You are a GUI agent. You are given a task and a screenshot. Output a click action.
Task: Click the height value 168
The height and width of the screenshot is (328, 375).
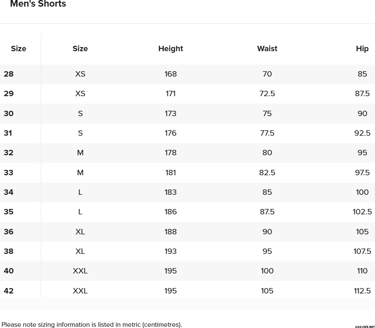click(x=171, y=74)
